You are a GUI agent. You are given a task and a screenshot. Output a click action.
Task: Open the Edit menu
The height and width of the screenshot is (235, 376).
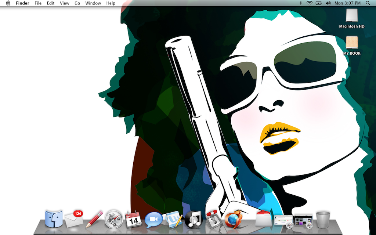pos(51,3)
